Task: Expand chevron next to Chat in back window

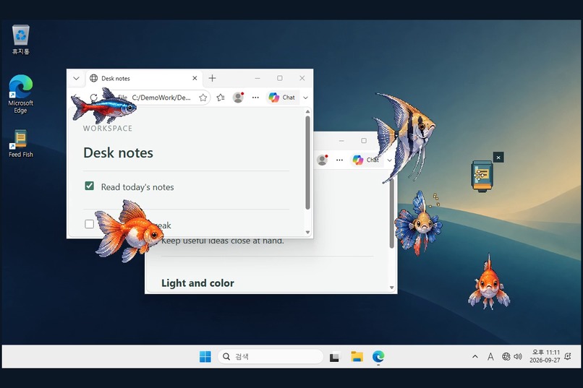Action: point(389,160)
